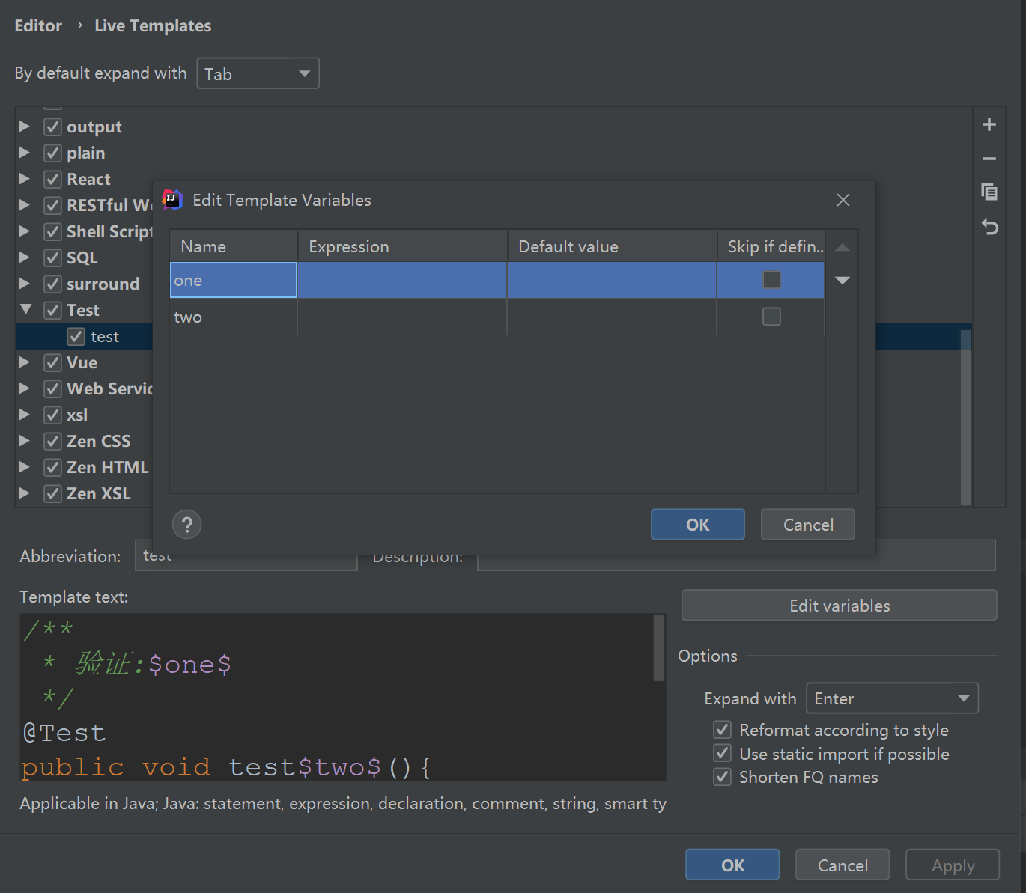Image resolution: width=1026 pixels, height=893 pixels.
Task: Toggle Use static import if possible
Action: [x=722, y=753]
